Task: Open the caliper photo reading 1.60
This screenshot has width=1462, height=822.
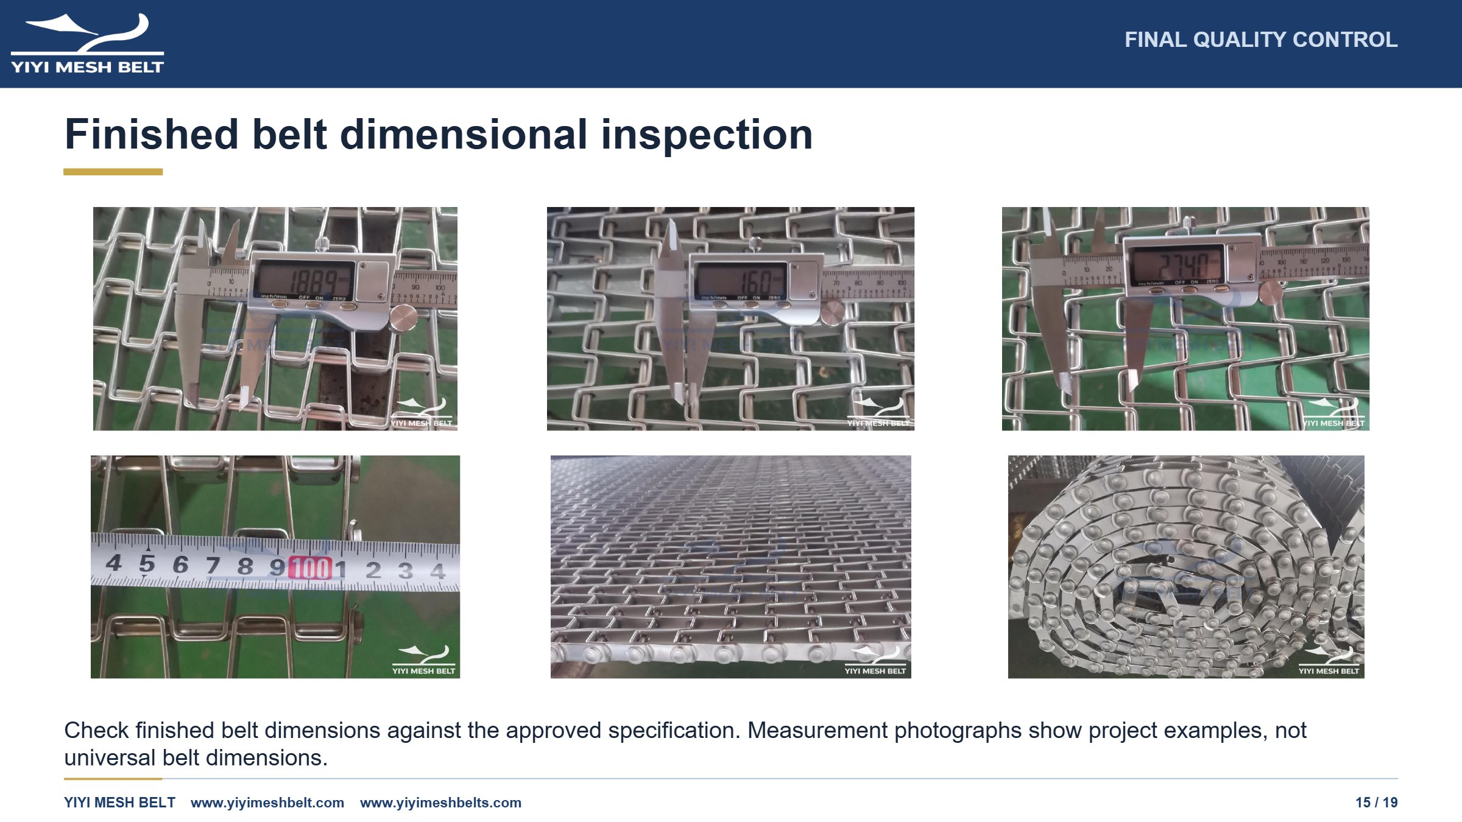Action: [x=730, y=318]
